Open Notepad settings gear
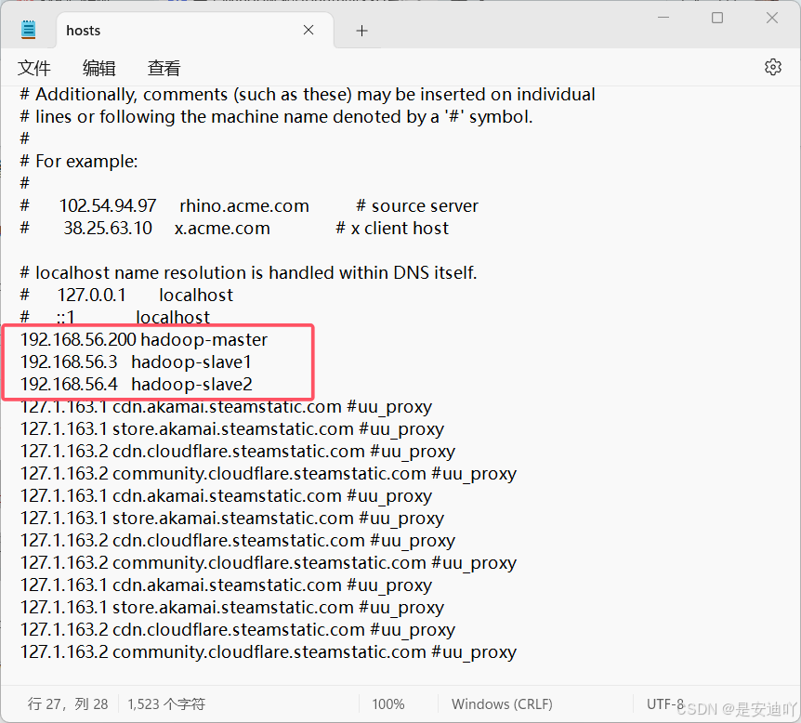This screenshot has width=801, height=723. pos(772,67)
